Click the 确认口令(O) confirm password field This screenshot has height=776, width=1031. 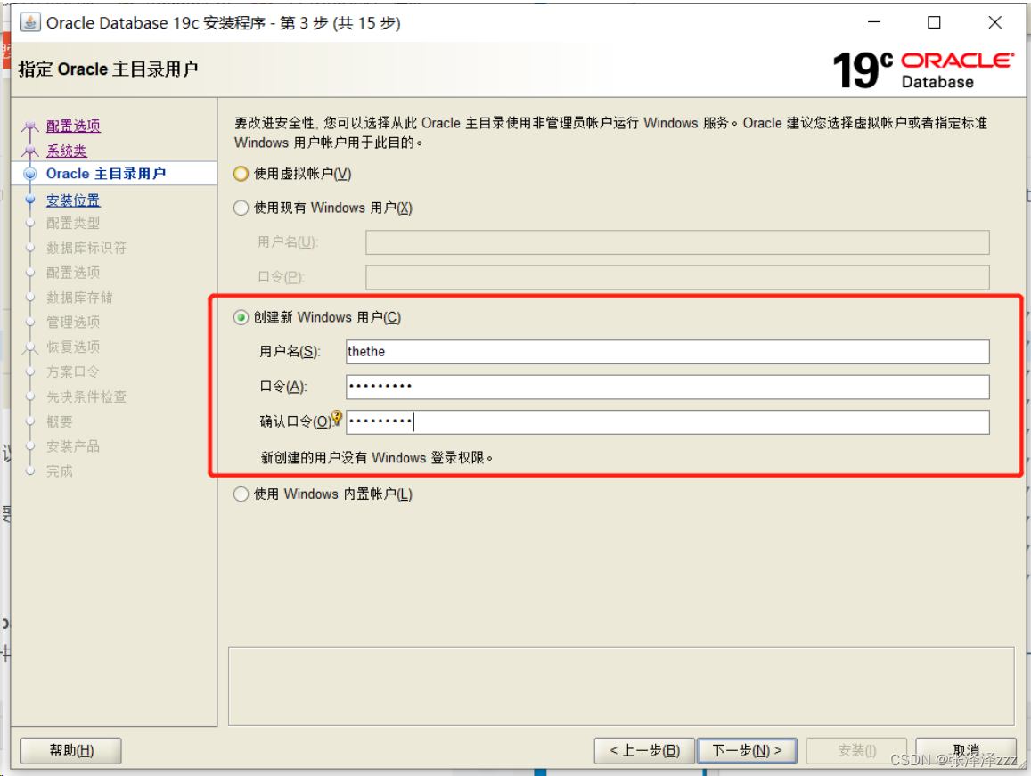(x=667, y=422)
